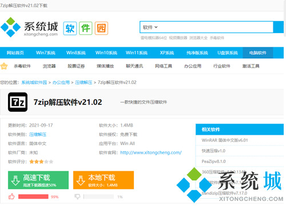The image size is (286, 209).
Task: Open the 软件 search category dropdown
Action: click(150, 27)
